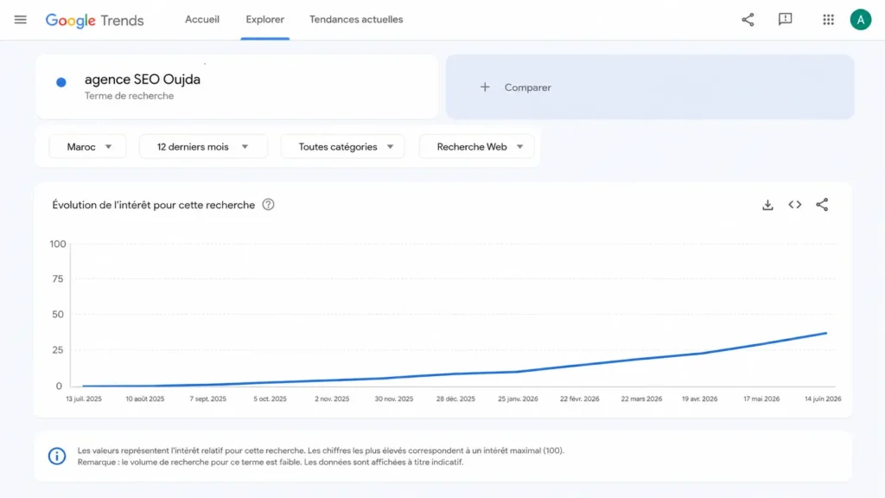Click the chart title Évolution de l'intérêt
The width and height of the screenshot is (885, 498).
click(154, 205)
